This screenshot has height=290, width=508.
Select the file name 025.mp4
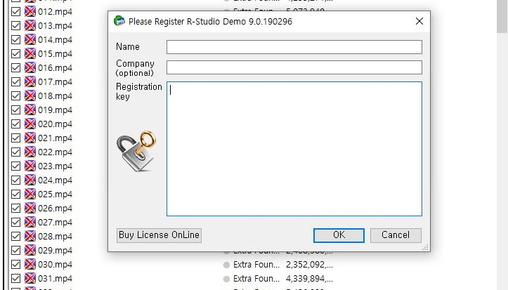55,195
